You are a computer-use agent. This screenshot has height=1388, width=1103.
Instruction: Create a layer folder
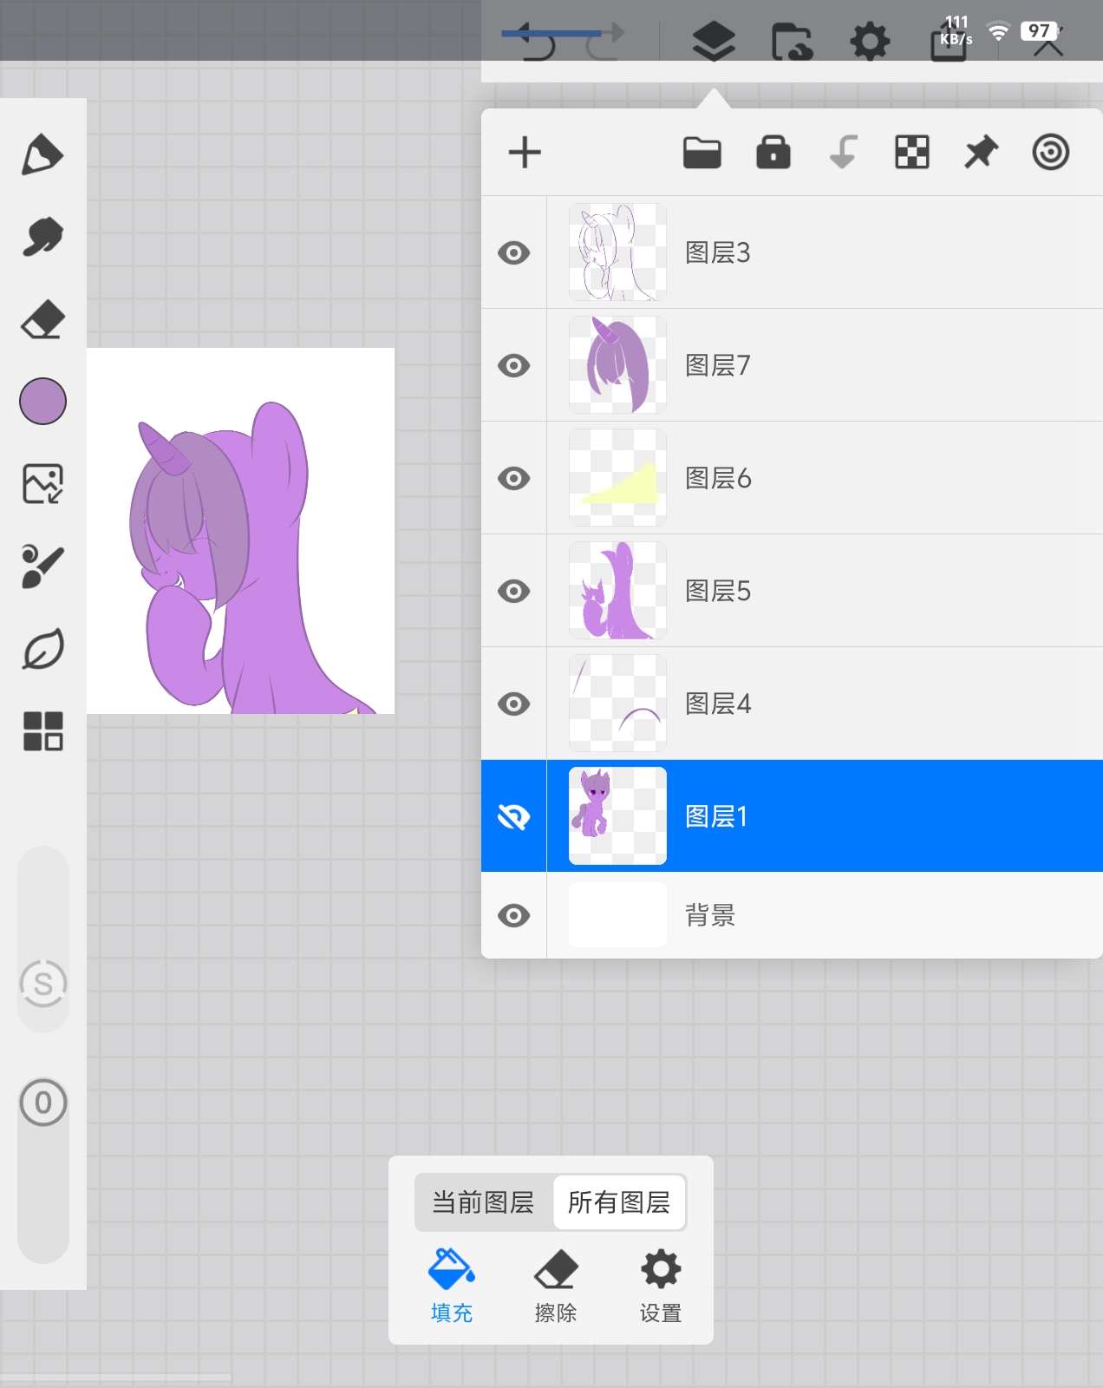(x=702, y=153)
